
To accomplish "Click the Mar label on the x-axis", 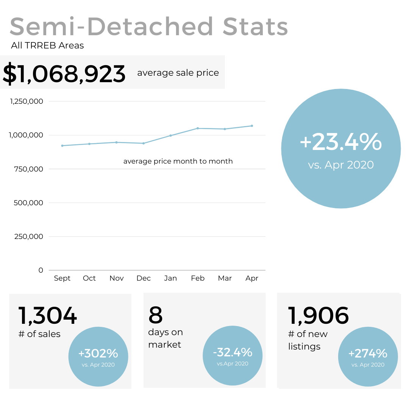I will point(225,278).
